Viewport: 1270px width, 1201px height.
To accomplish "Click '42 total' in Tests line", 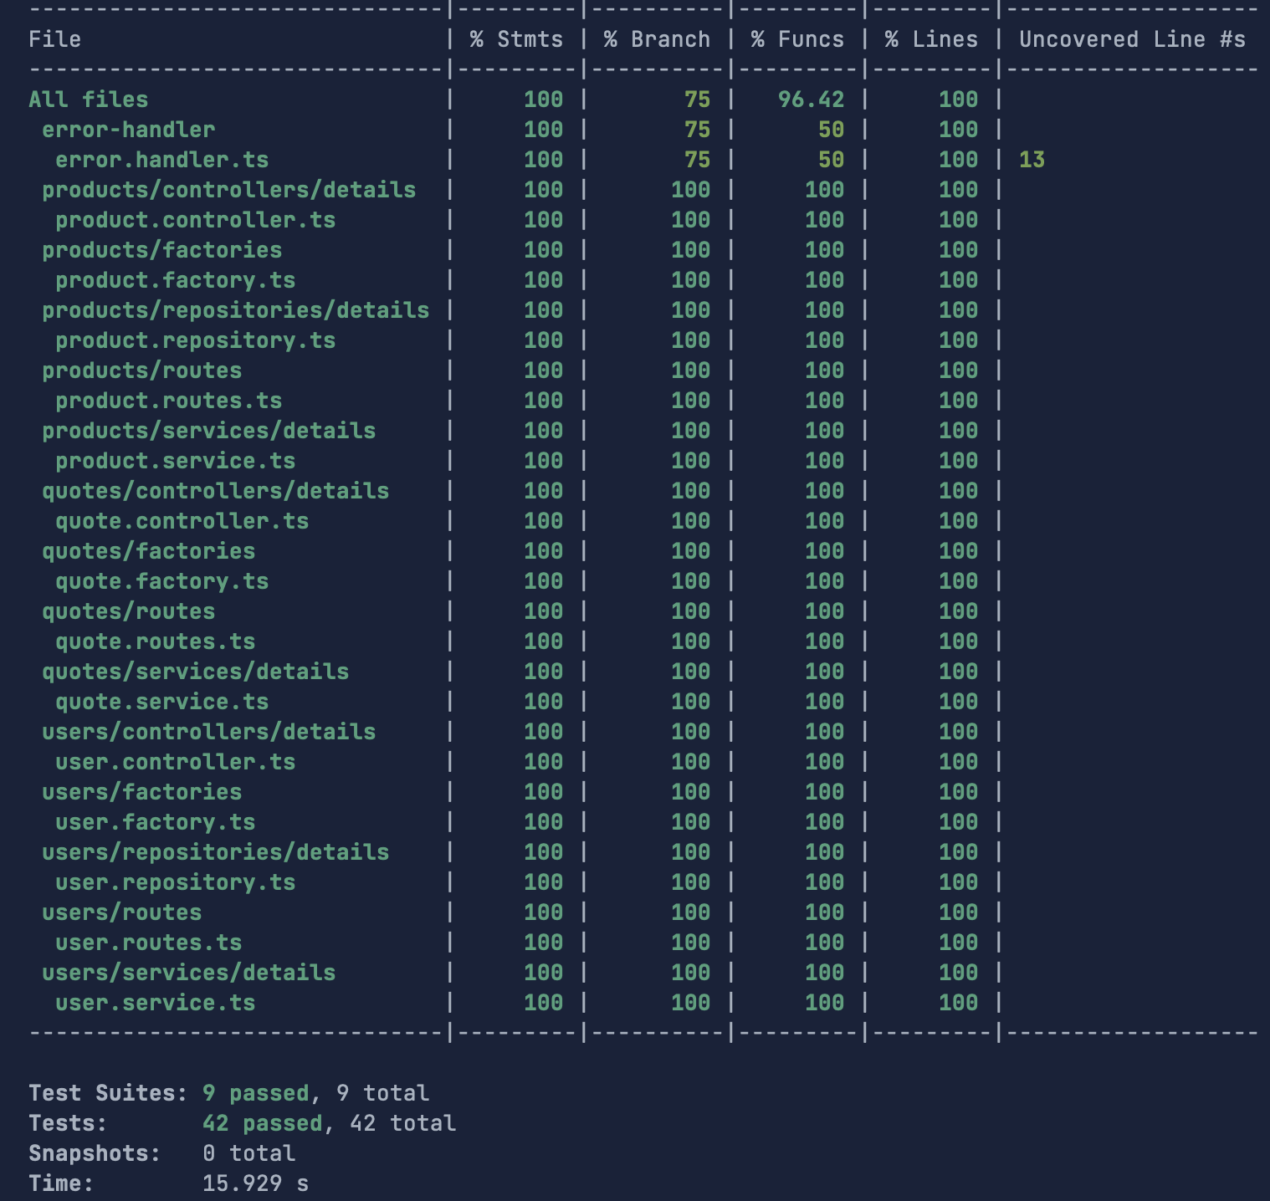I will pos(402,1123).
